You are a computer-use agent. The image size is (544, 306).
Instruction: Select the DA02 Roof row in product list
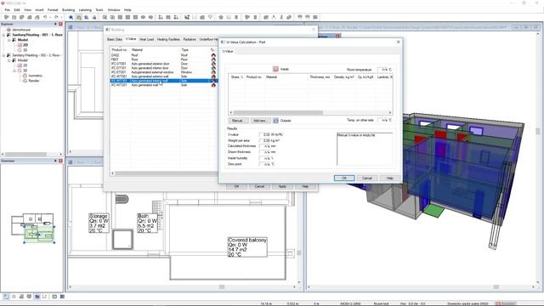(163, 55)
